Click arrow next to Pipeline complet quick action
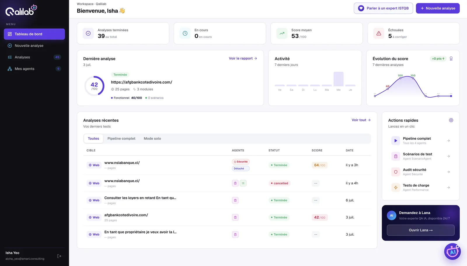 click(x=448, y=141)
